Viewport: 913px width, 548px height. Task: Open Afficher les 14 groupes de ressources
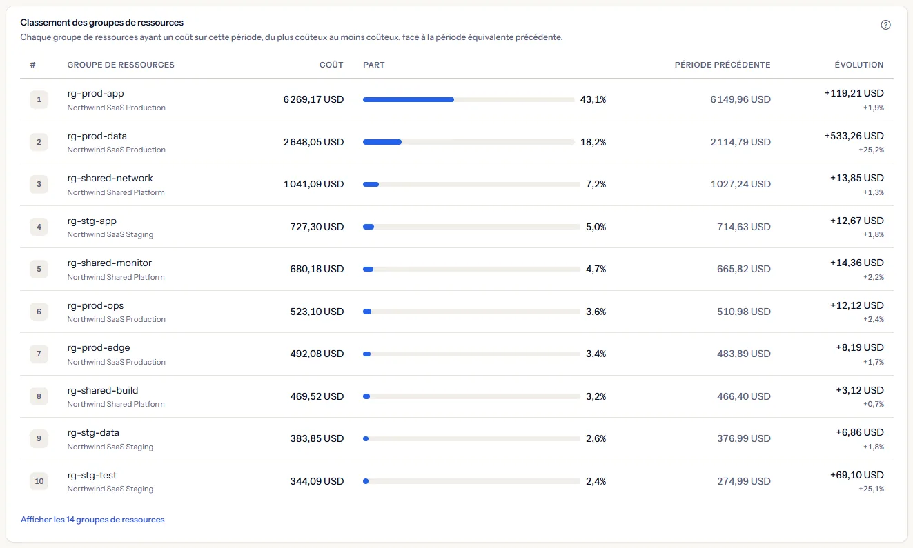tap(92, 520)
